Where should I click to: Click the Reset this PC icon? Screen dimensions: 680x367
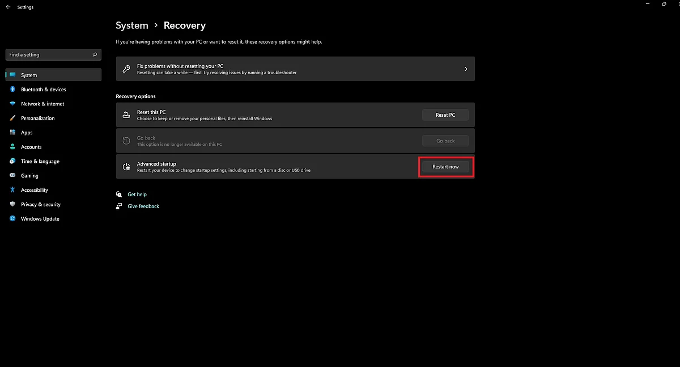[x=126, y=115]
